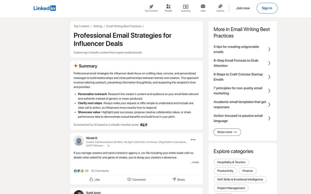311x194 pixels.
Task: Comment on Nicole R.'s post
Action: pos(137,180)
